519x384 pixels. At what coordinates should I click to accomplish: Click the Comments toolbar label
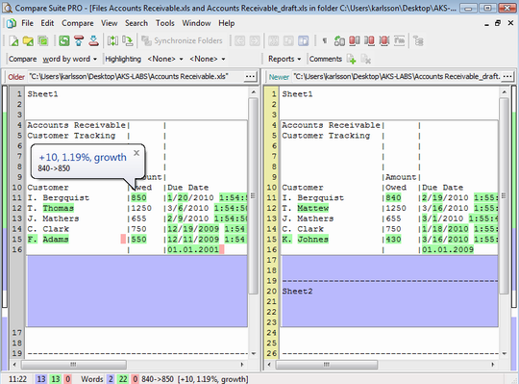pos(326,59)
